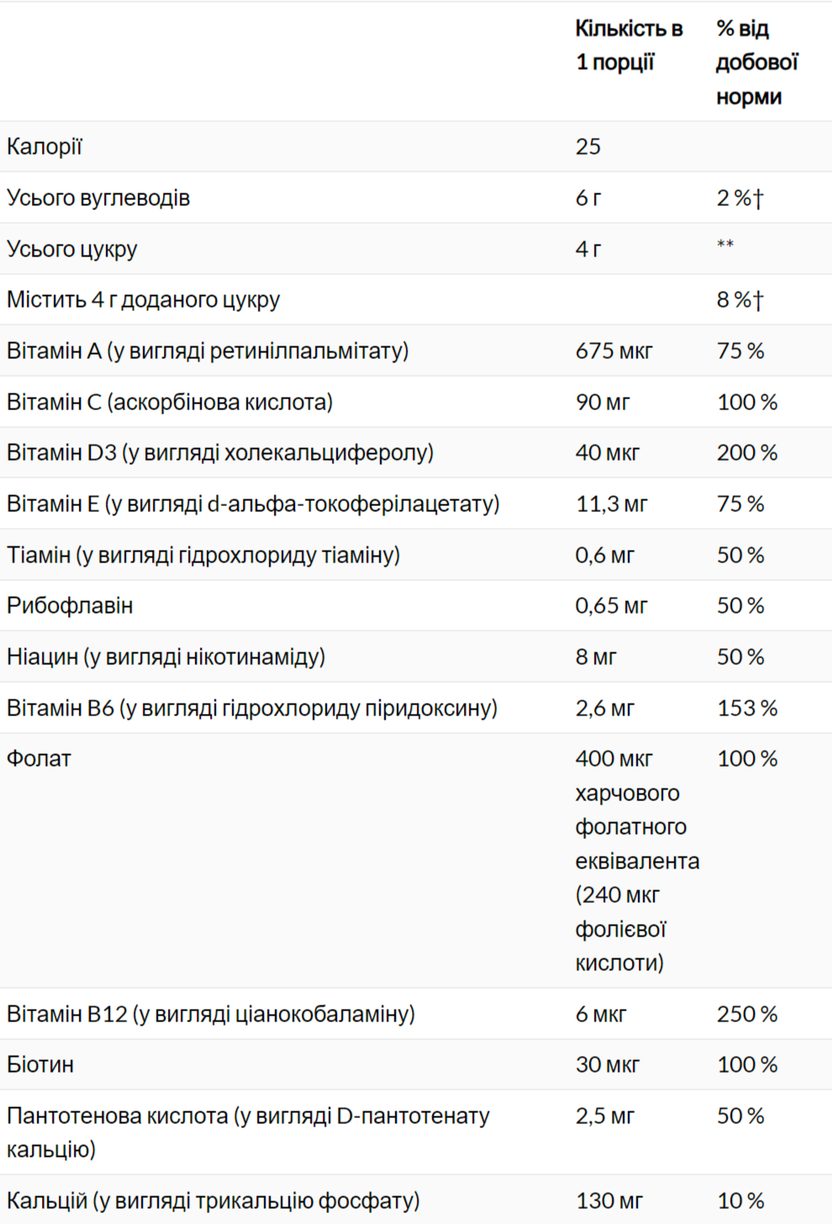Click the Вітамін A row label
The image size is (832, 1224).
208,351
